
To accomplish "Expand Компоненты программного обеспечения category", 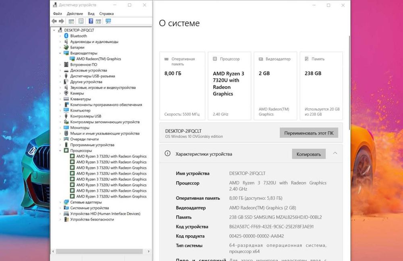I will click(x=60, y=105).
